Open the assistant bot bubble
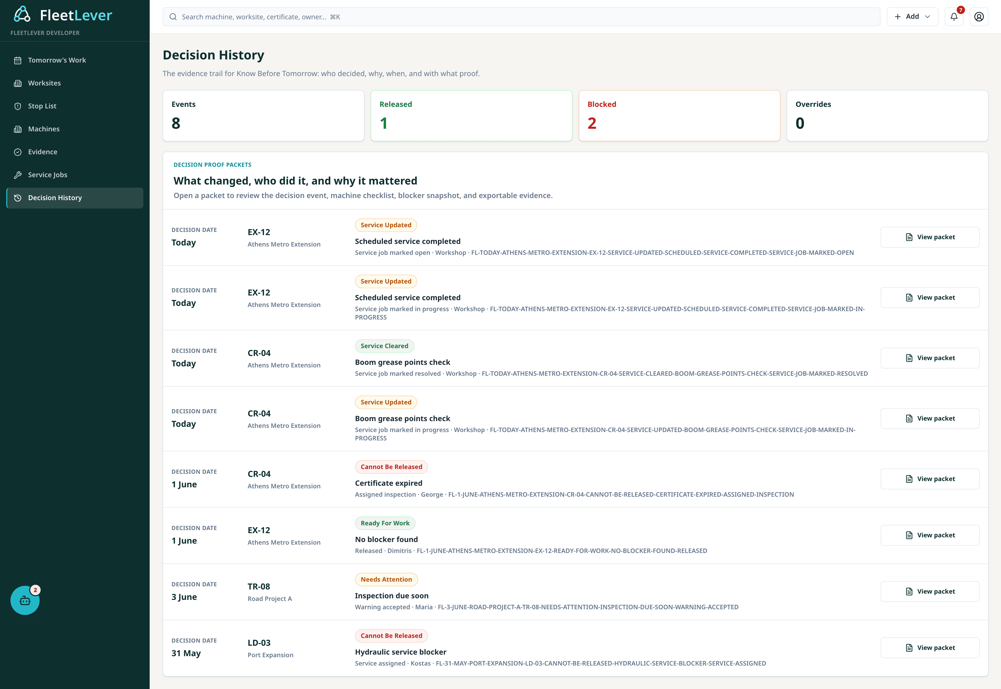The height and width of the screenshot is (689, 1001). (x=25, y=600)
